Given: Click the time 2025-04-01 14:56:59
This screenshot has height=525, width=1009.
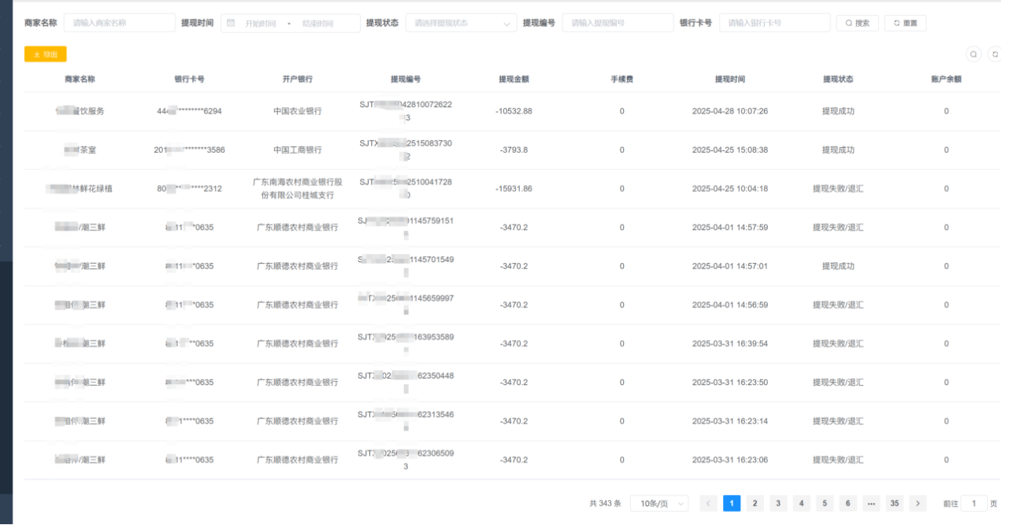Looking at the screenshot, I should tap(730, 305).
